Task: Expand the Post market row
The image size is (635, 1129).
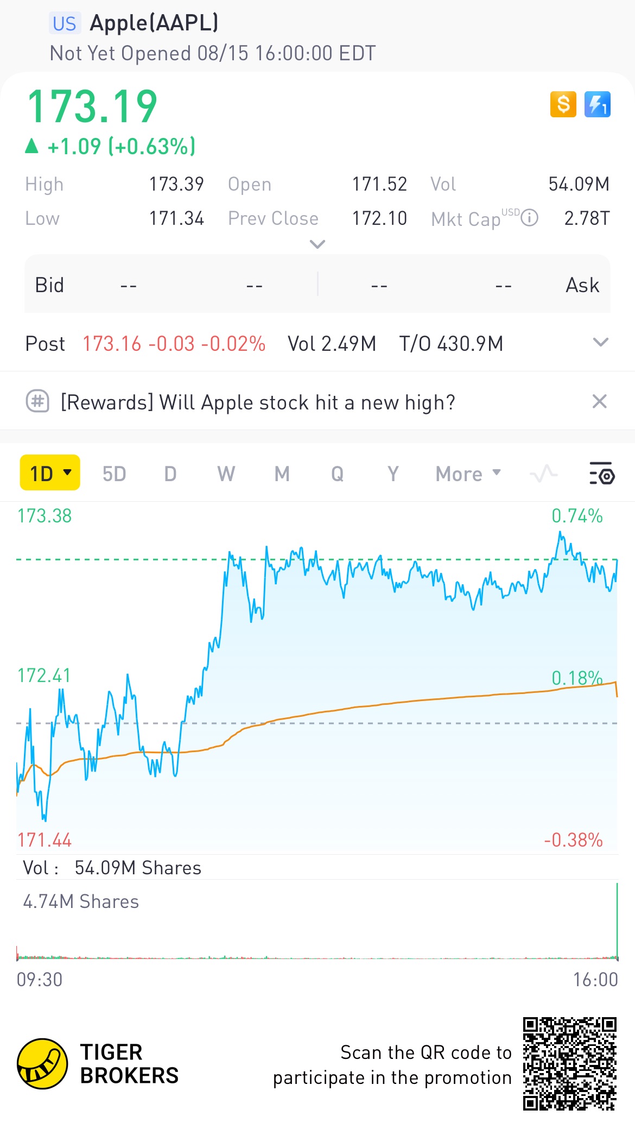Action: click(x=600, y=343)
